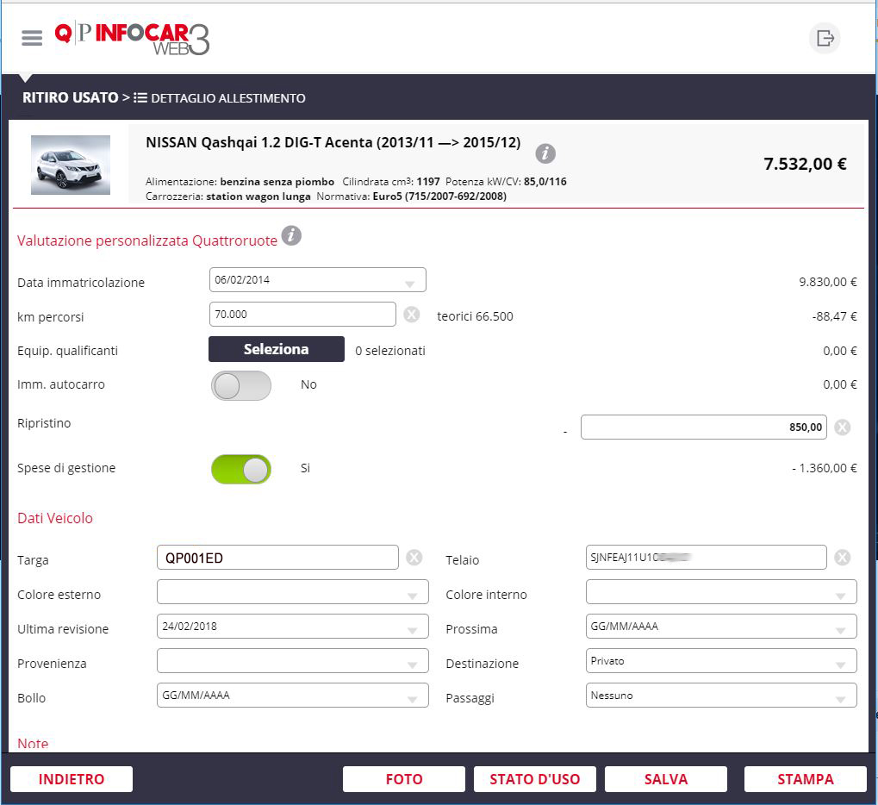Expand the Passaggi dropdown showing Nessuno
The width and height of the screenshot is (878, 805).
pyautogui.click(x=721, y=696)
